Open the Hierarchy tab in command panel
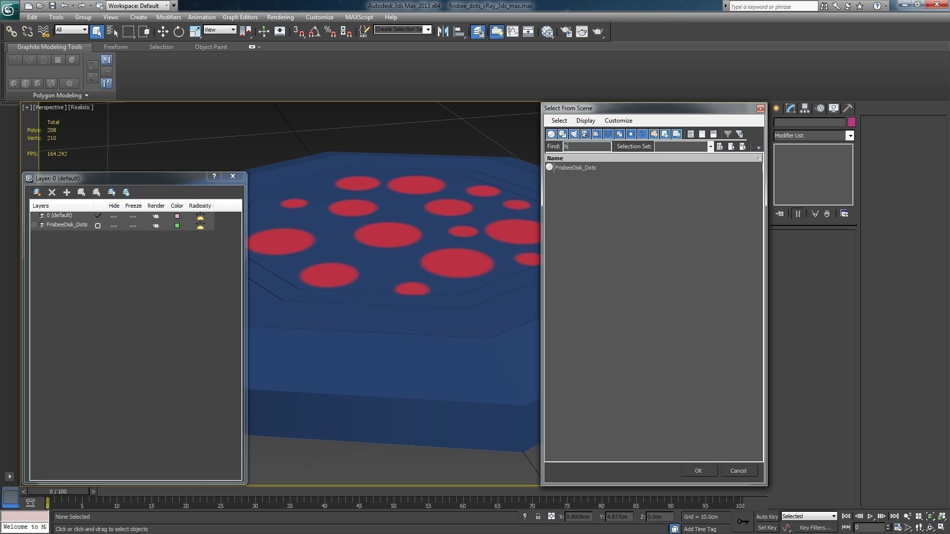The image size is (950, 534). tap(805, 108)
